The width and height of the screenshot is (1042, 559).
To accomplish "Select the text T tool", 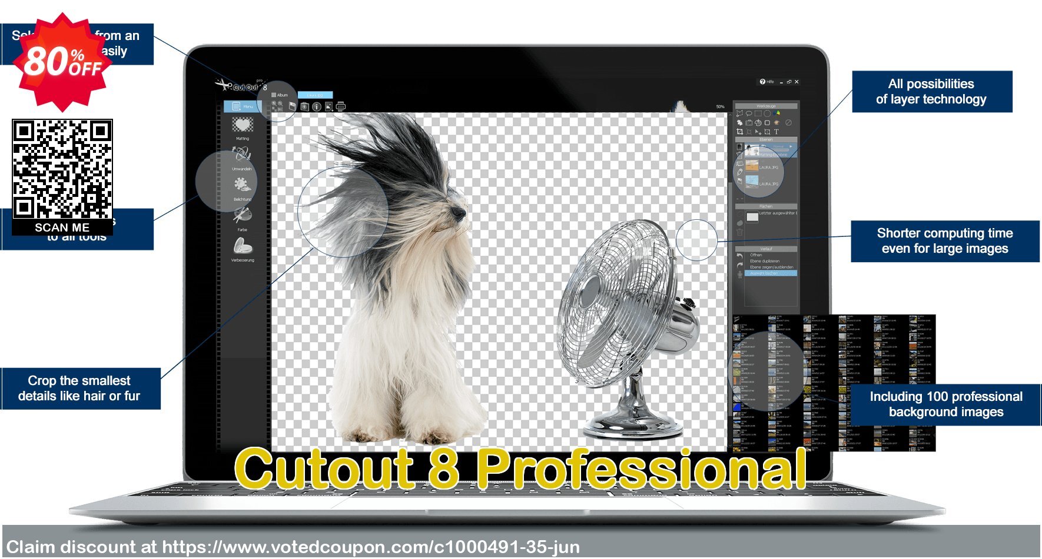I will click(x=776, y=132).
